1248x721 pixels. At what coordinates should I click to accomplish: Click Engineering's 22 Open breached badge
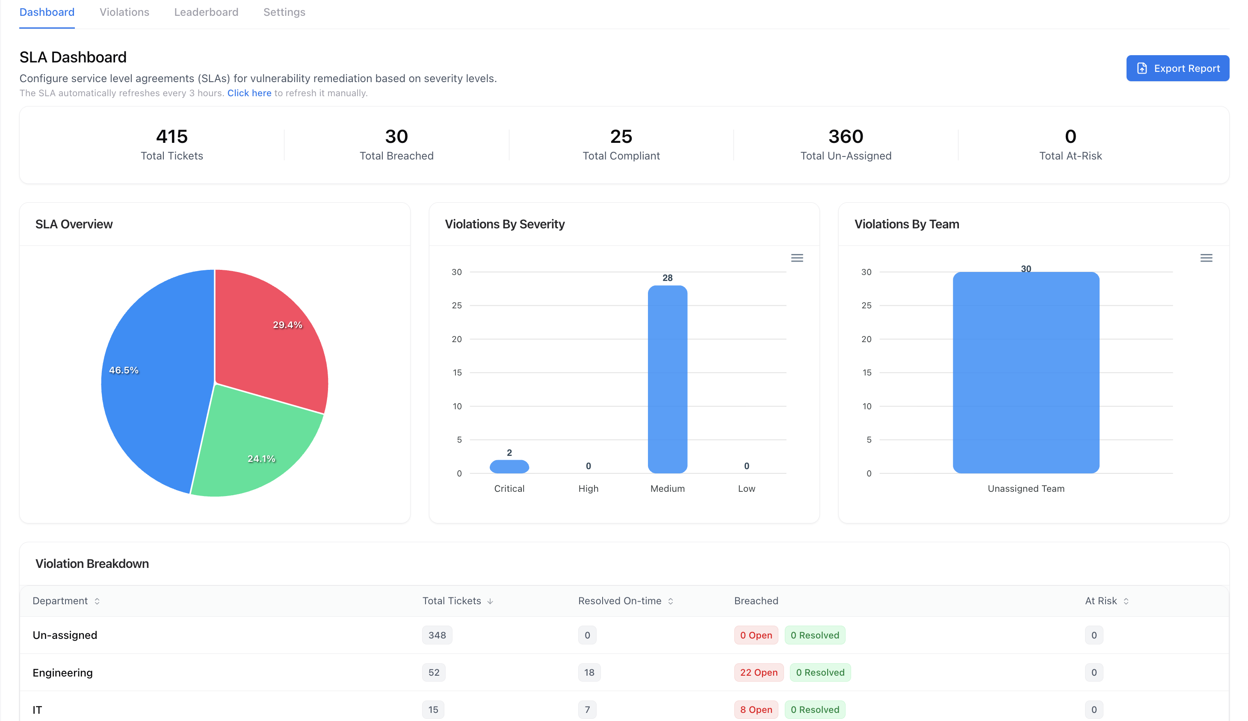(758, 673)
